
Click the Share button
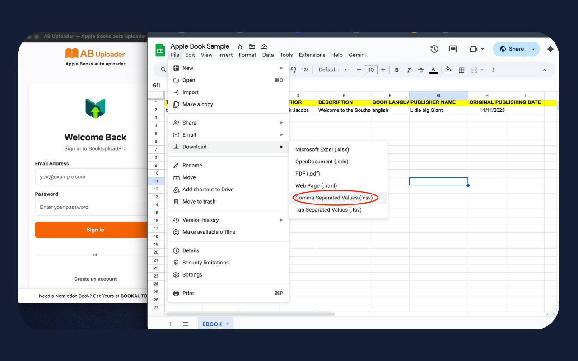click(511, 49)
